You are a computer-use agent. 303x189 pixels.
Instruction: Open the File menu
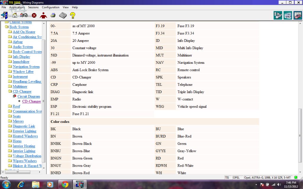pyautogui.click(x=4, y=7)
